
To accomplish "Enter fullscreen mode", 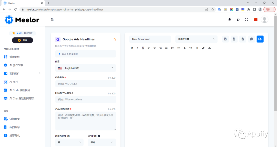I will point(247,20).
